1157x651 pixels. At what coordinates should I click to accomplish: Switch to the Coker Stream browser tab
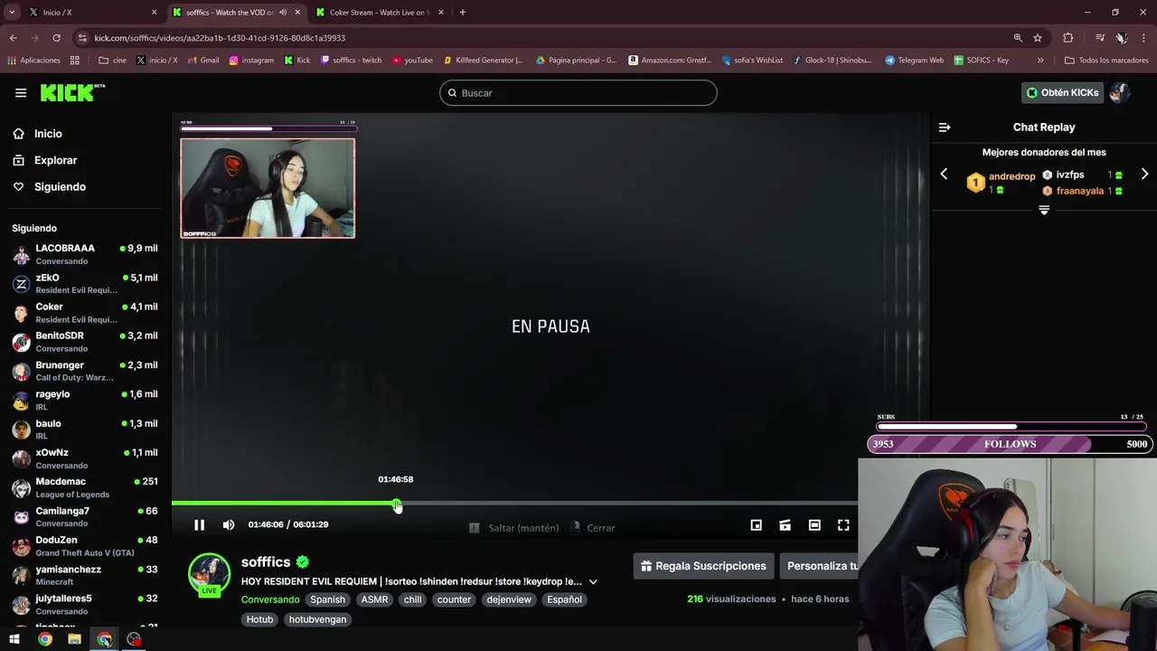[378, 12]
